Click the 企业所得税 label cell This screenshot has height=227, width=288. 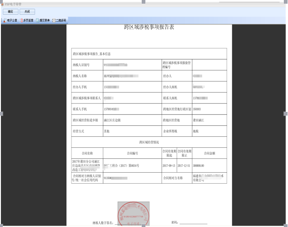click(177, 131)
